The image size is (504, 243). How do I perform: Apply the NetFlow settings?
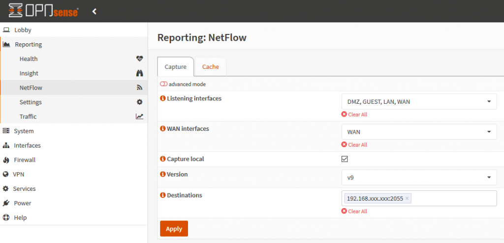coord(174,229)
